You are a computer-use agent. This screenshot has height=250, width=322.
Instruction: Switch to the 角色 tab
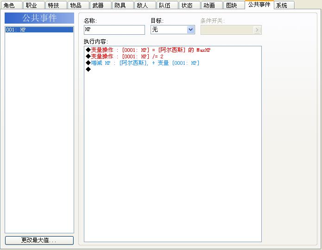pos(11,5)
